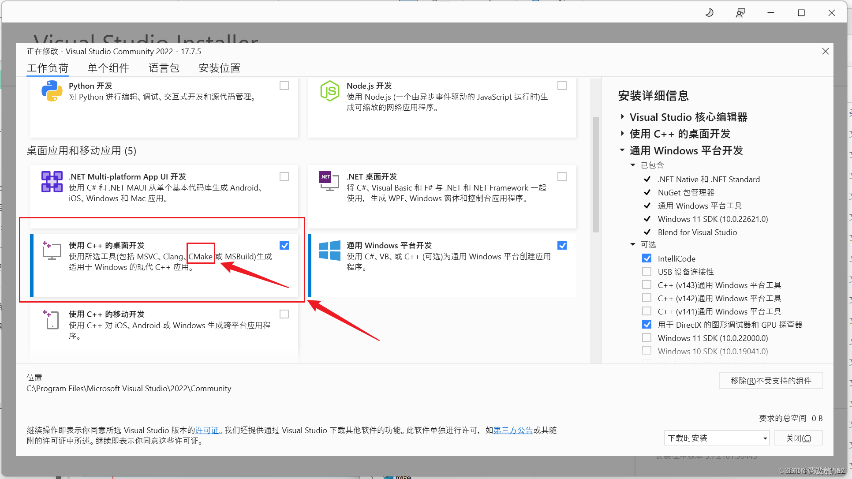Click the .NET 桌面开发 icon
852x479 pixels.
329,181
